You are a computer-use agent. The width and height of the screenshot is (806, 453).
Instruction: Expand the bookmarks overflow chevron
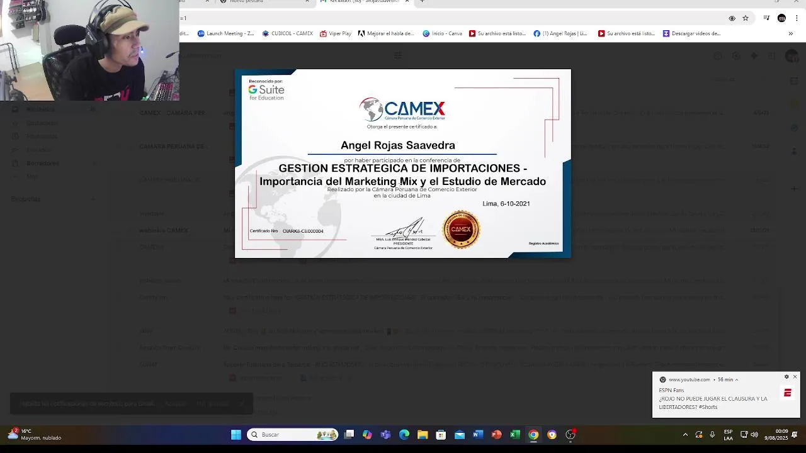(790, 33)
